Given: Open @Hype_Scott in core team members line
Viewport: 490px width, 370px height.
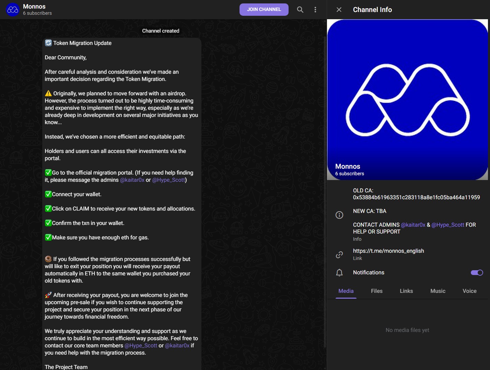Looking at the screenshot, I should click(x=141, y=346).
